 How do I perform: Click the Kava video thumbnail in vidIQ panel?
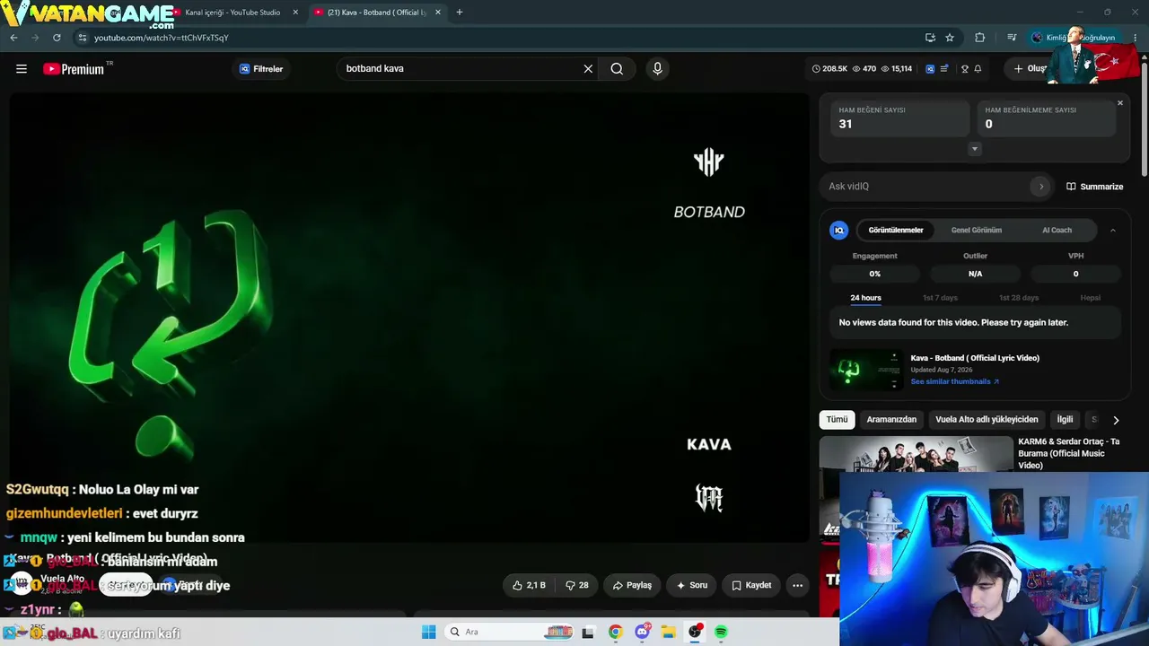(x=866, y=370)
